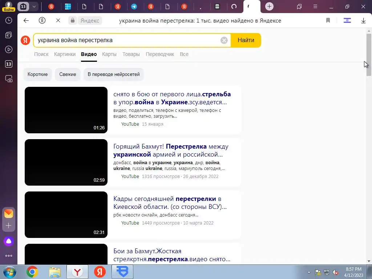Click YouTube source dated 15 января

click(x=130, y=124)
